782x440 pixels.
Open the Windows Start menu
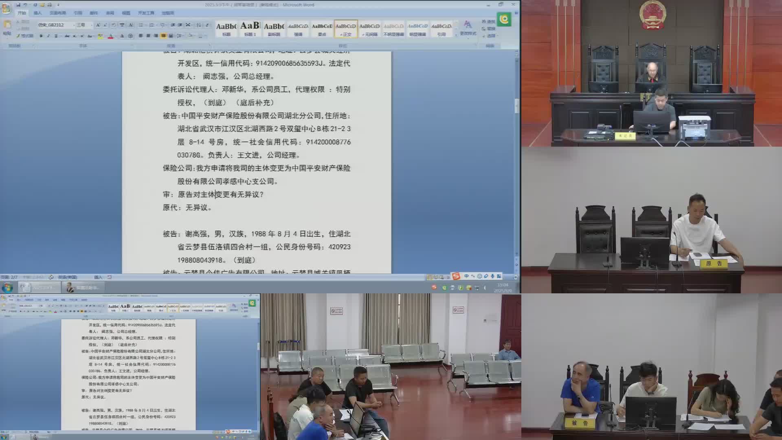[x=7, y=288]
